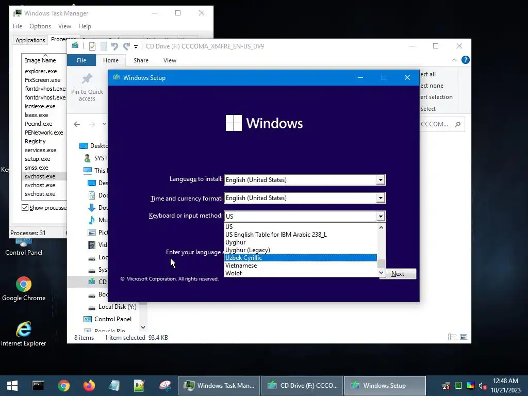The width and height of the screenshot is (528, 396).
Task: Click Pin to Quick access in Explorer ribbon
Action: (x=87, y=87)
